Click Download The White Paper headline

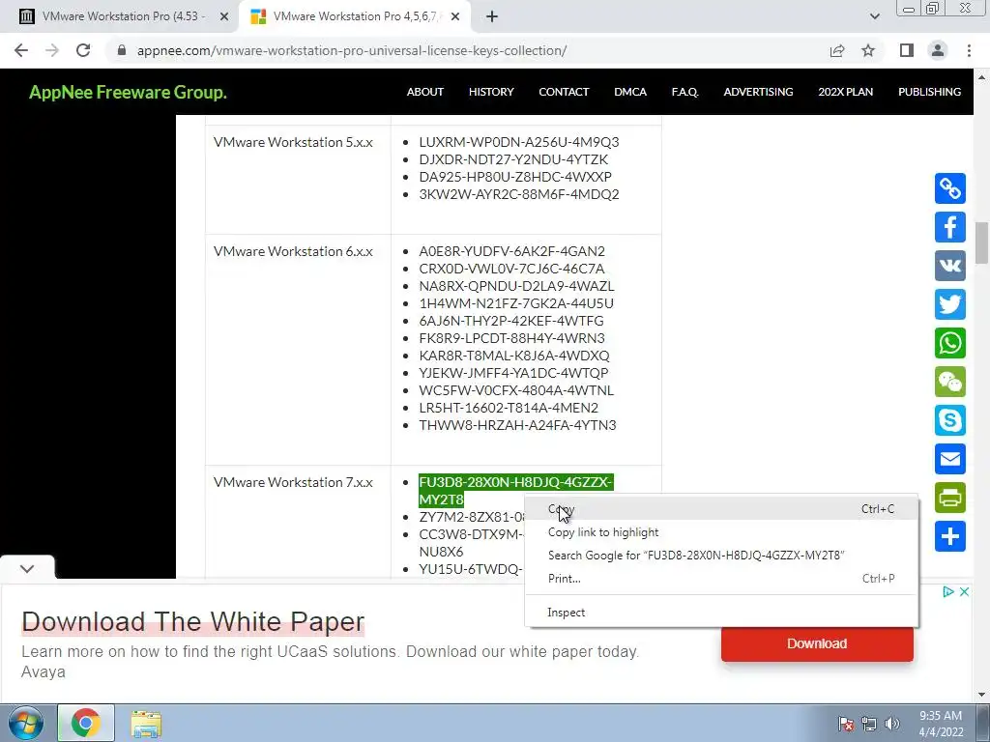(x=193, y=621)
